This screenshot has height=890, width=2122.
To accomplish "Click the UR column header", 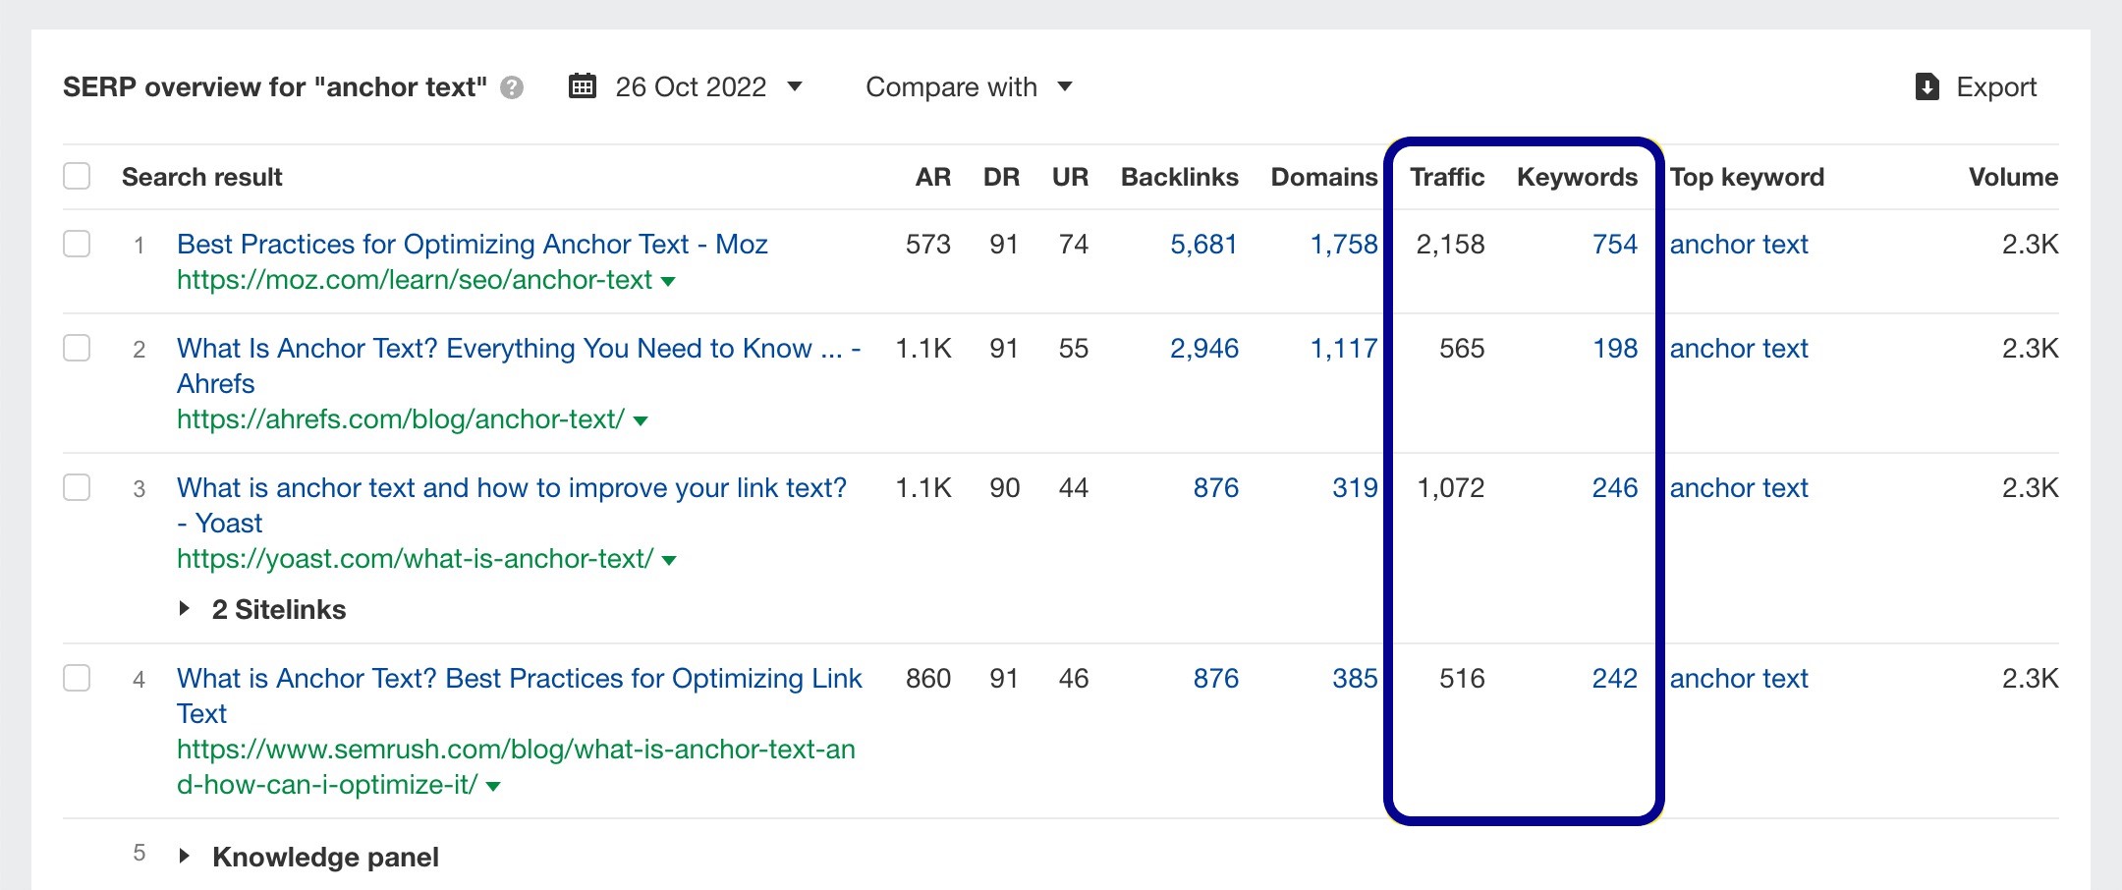I will [x=1070, y=177].
